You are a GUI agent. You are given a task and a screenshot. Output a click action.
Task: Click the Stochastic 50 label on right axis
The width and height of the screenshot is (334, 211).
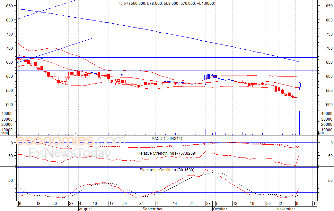pyautogui.click(x=330, y=181)
